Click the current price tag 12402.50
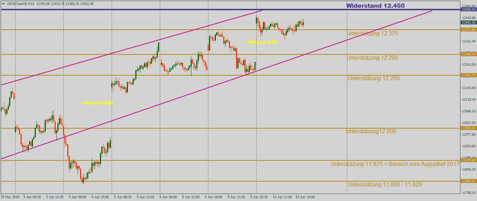The width and height of the screenshot is (477, 201). [x=468, y=23]
